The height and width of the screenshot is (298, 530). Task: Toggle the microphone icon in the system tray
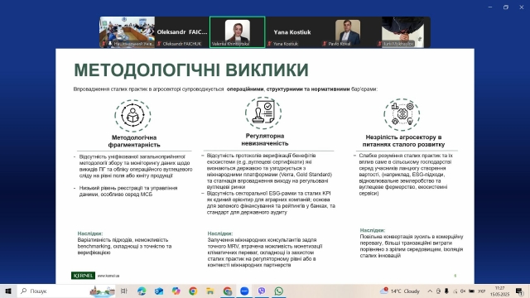[446, 291]
